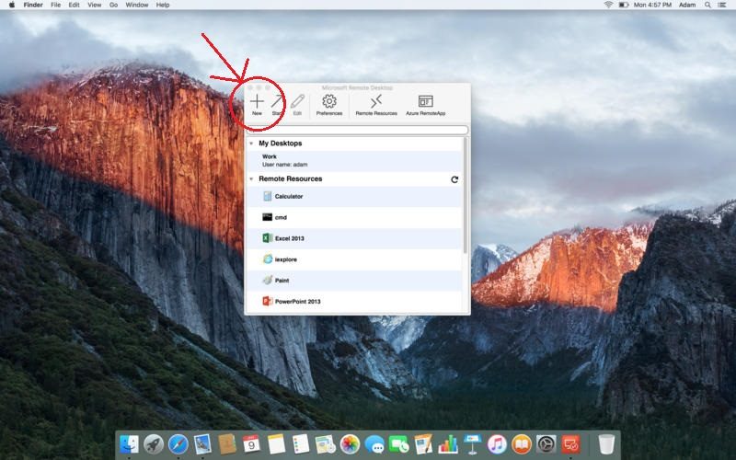Click the battery status icon

[x=624, y=5]
